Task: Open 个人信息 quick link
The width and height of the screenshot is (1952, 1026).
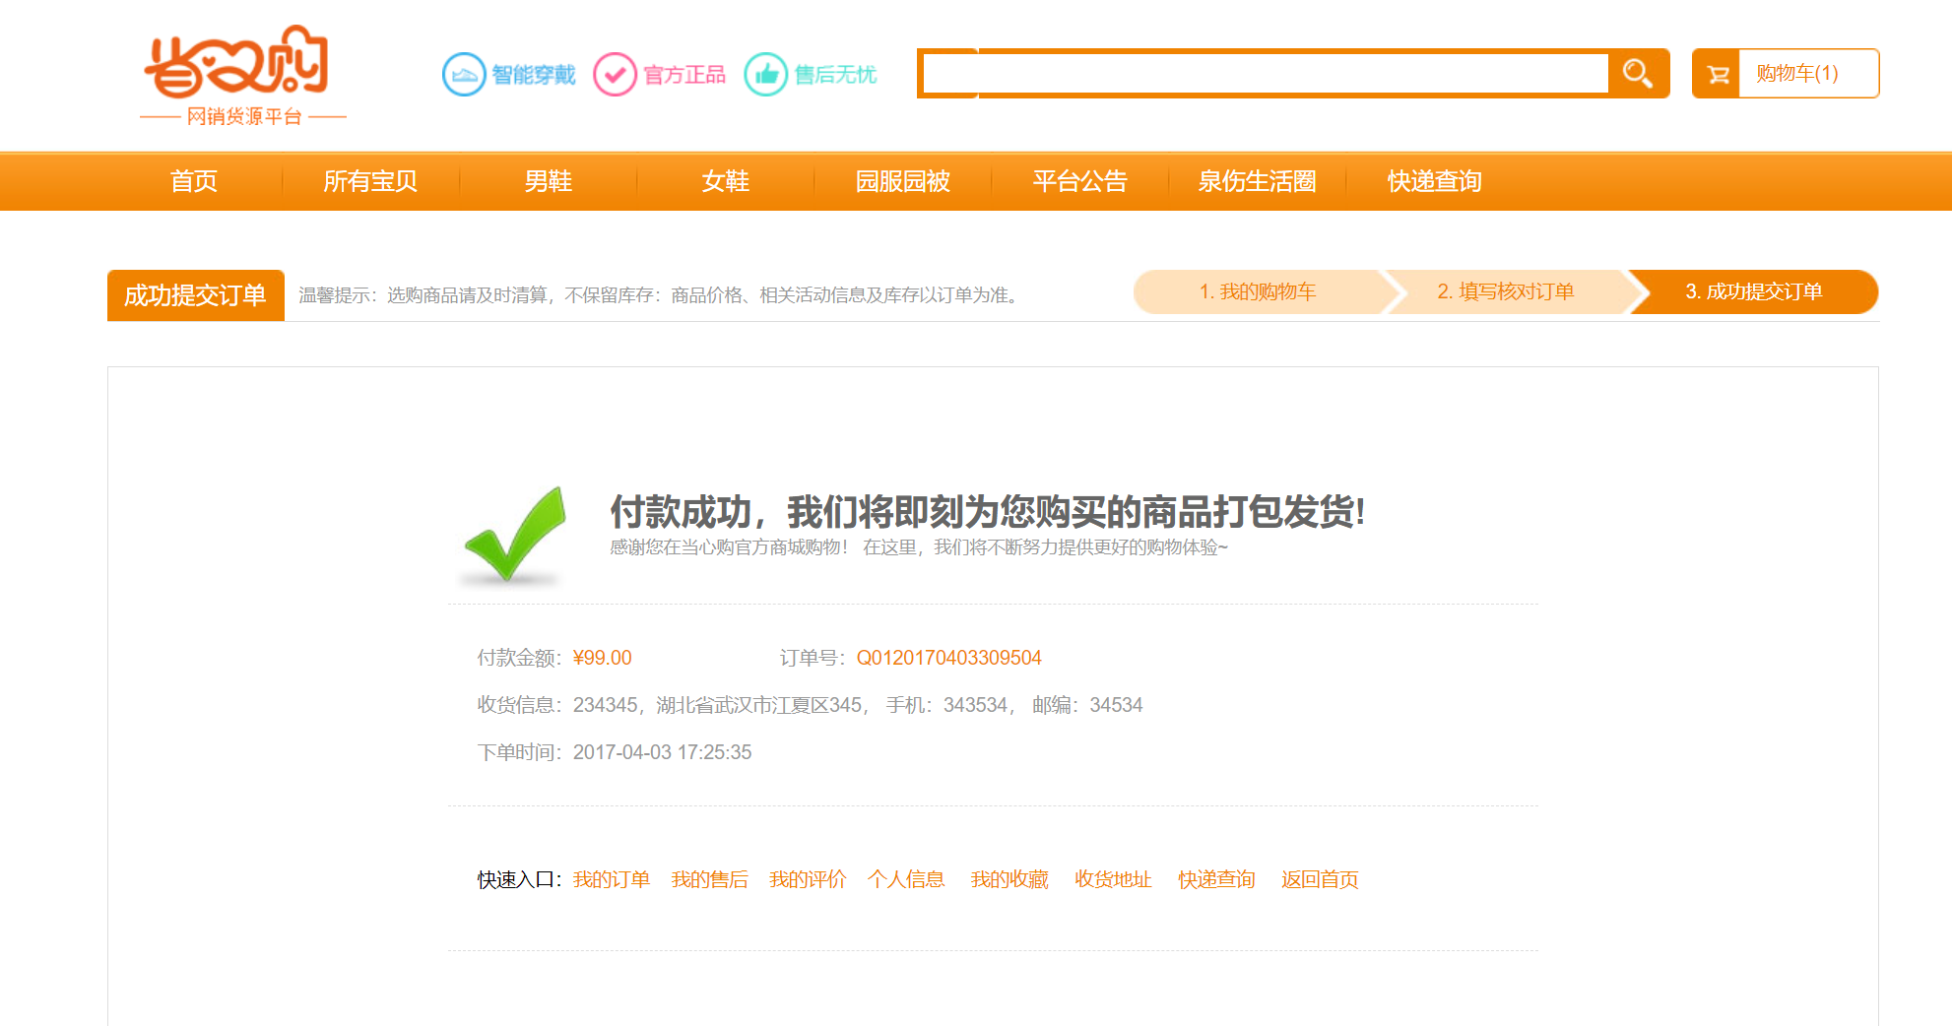Action: [906, 879]
